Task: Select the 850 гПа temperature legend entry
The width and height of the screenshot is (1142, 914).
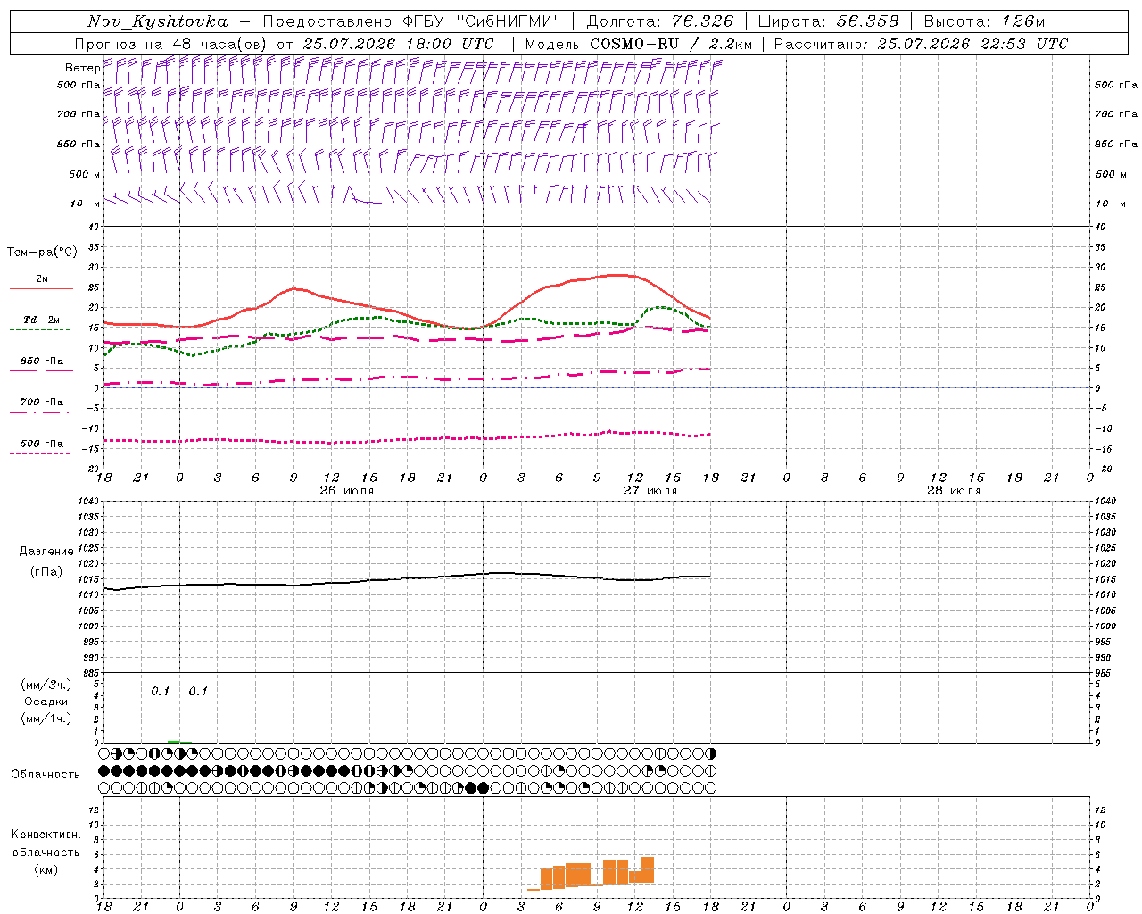Action: click(41, 361)
